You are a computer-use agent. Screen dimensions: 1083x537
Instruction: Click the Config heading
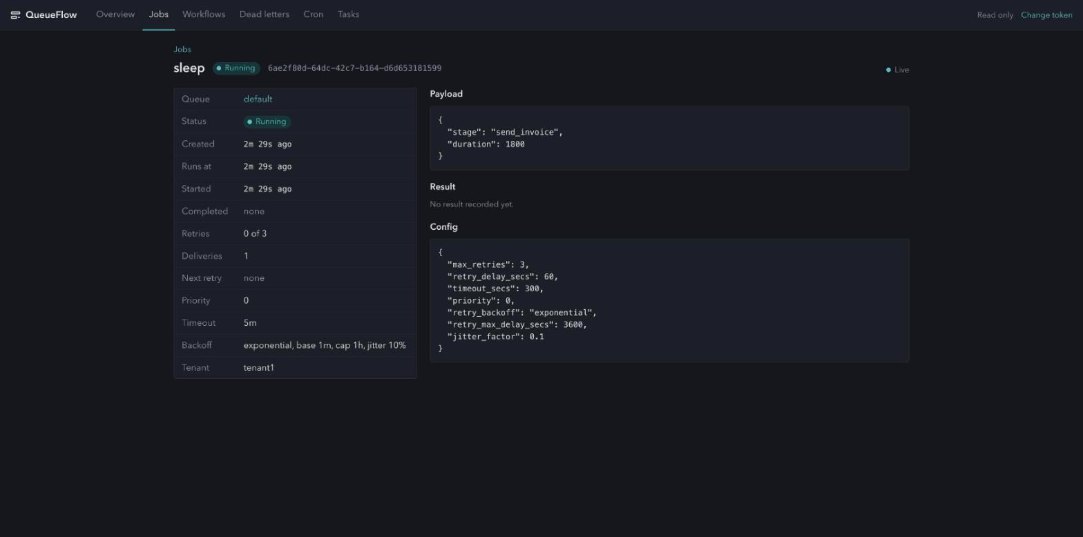(443, 227)
